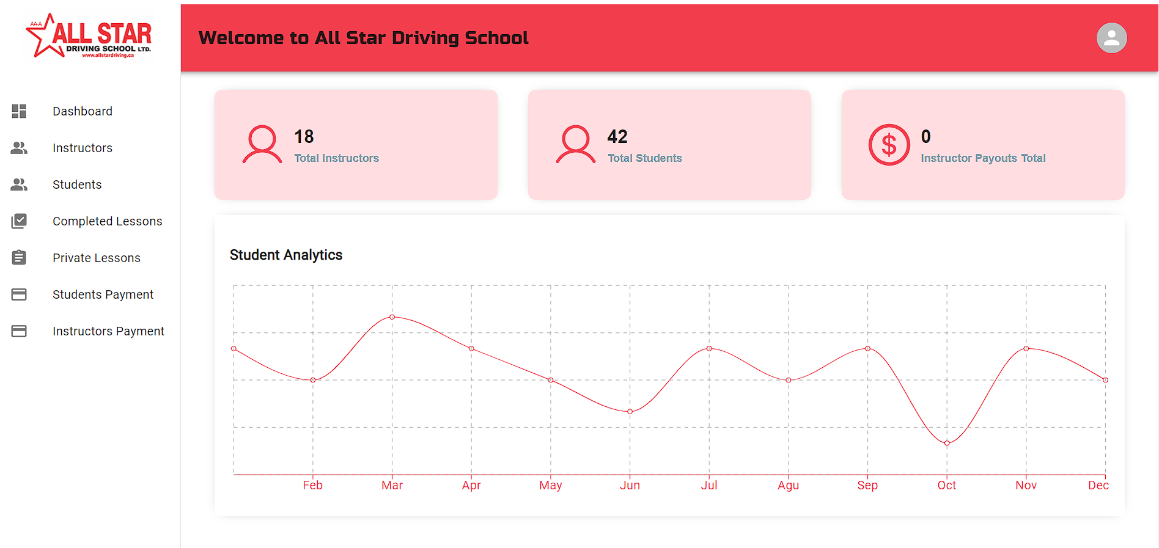Click the Instructors people icon
Viewport: 1159px width, 548px height.
19,148
